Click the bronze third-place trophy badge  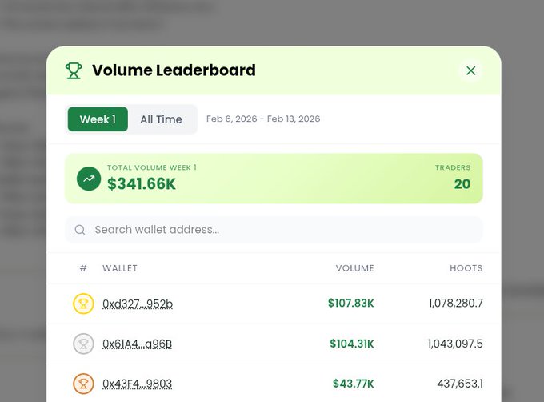click(83, 384)
